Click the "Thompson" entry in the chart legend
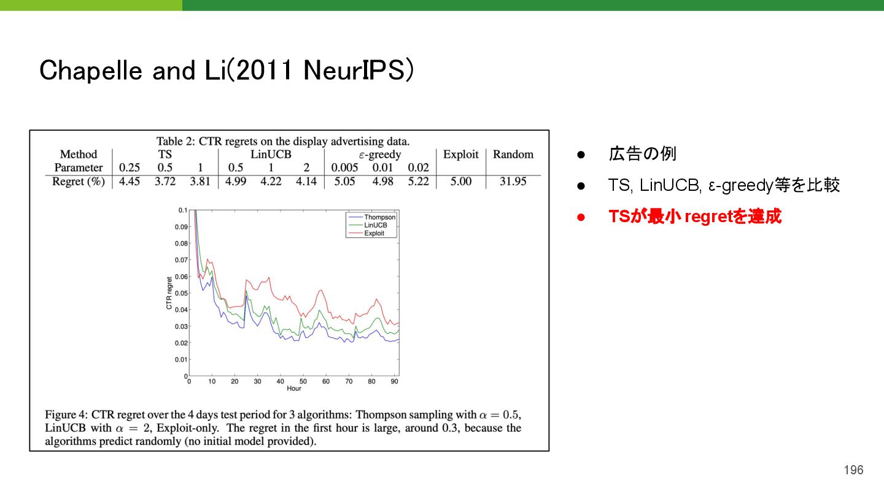 379,217
